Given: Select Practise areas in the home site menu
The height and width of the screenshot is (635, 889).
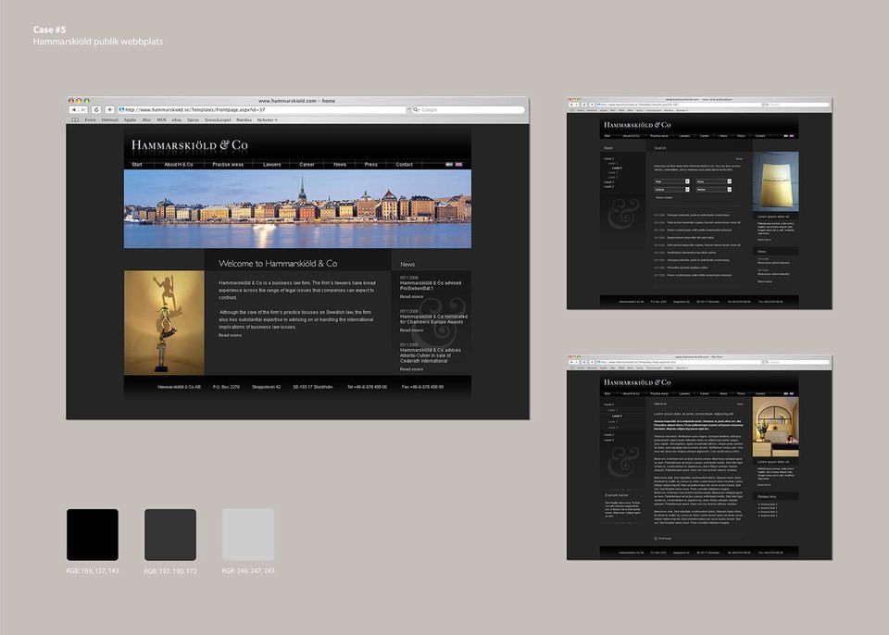Looking at the screenshot, I should pyautogui.click(x=228, y=165).
